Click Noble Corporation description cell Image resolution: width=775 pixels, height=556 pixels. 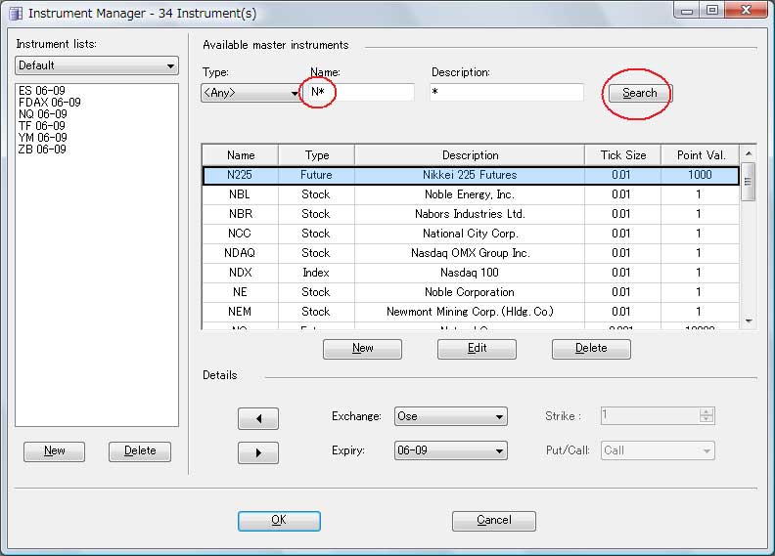coord(470,292)
